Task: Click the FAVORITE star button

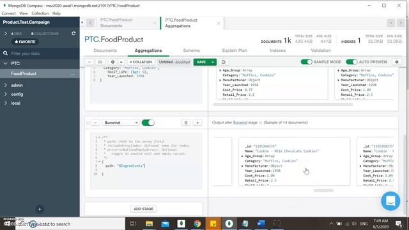Action: [25, 42]
